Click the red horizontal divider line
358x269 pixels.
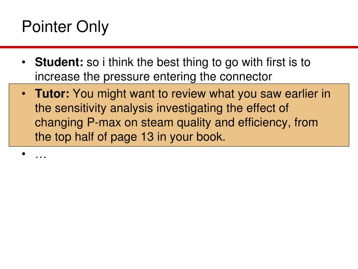tap(179, 47)
